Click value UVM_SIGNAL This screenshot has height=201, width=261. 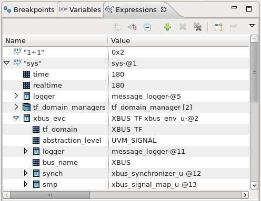tap(134, 141)
